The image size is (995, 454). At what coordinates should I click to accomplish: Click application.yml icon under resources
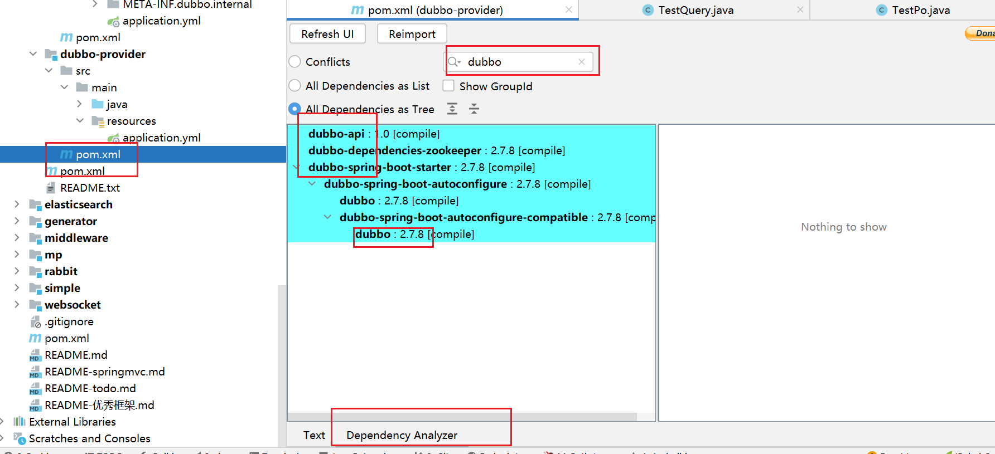[113, 138]
